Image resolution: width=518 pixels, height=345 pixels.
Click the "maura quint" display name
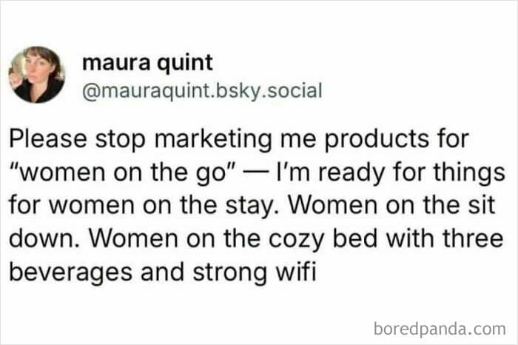147,62
